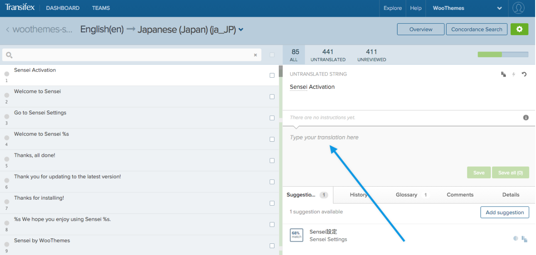Filter by 441 UNTRANSLATED strings

pyautogui.click(x=328, y=55)
